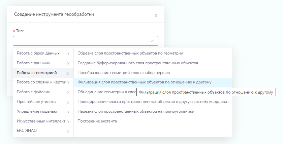
Task: Open the Работа с базой данных category
Action: point(38,53)
